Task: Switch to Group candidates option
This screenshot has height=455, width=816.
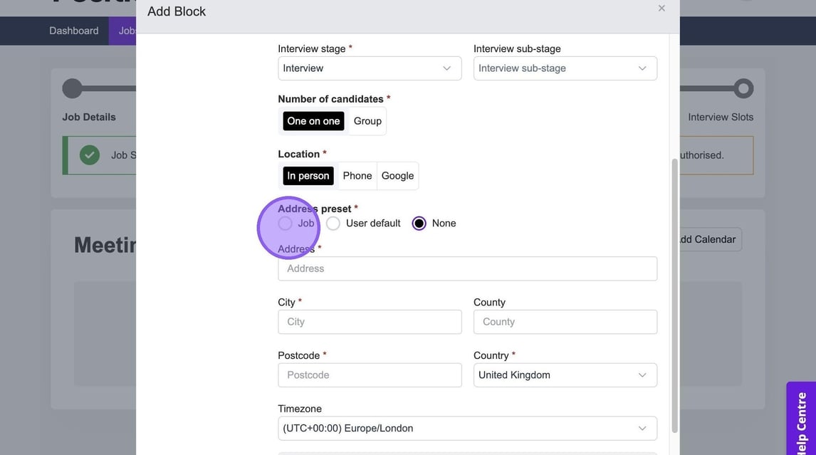Action: tap(367, 121)
